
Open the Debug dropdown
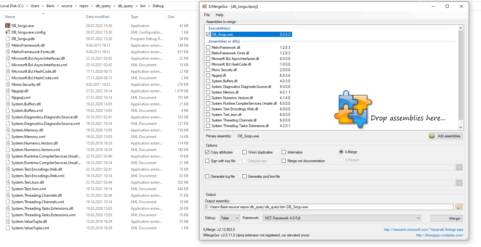click(230, 218)
